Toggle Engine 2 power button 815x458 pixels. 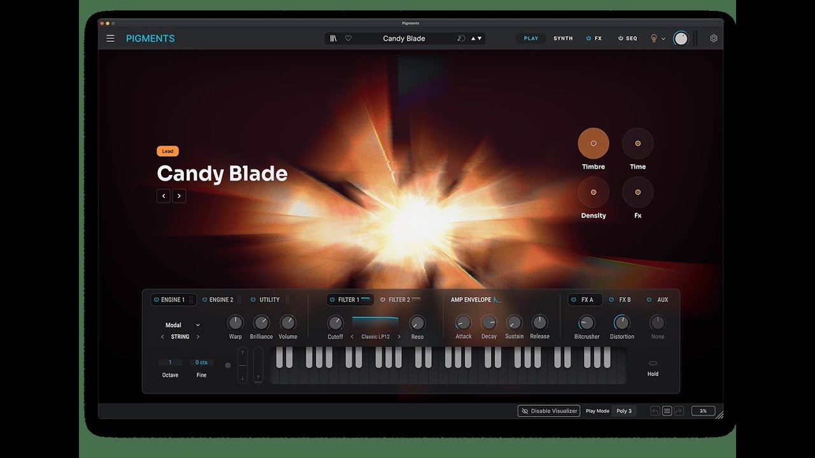click(x=205, y=300)
